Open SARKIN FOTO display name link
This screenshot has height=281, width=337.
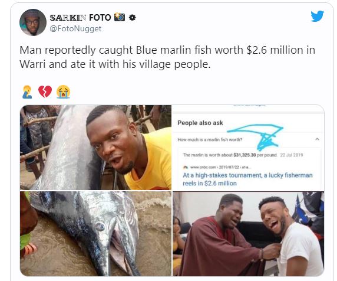(80, 18)
